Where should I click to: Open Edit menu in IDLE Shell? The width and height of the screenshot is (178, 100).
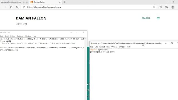2,36
